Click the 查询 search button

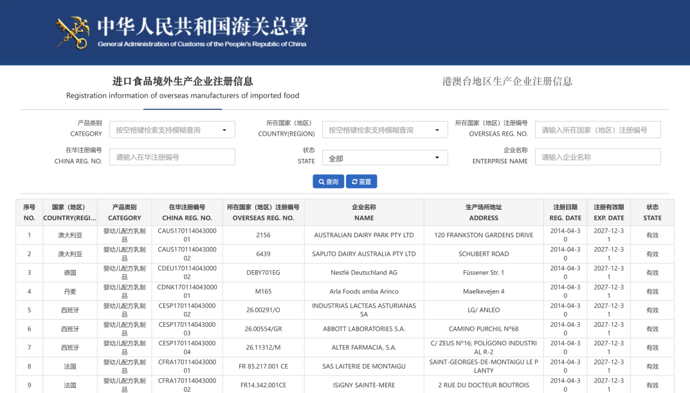(328, 182)
